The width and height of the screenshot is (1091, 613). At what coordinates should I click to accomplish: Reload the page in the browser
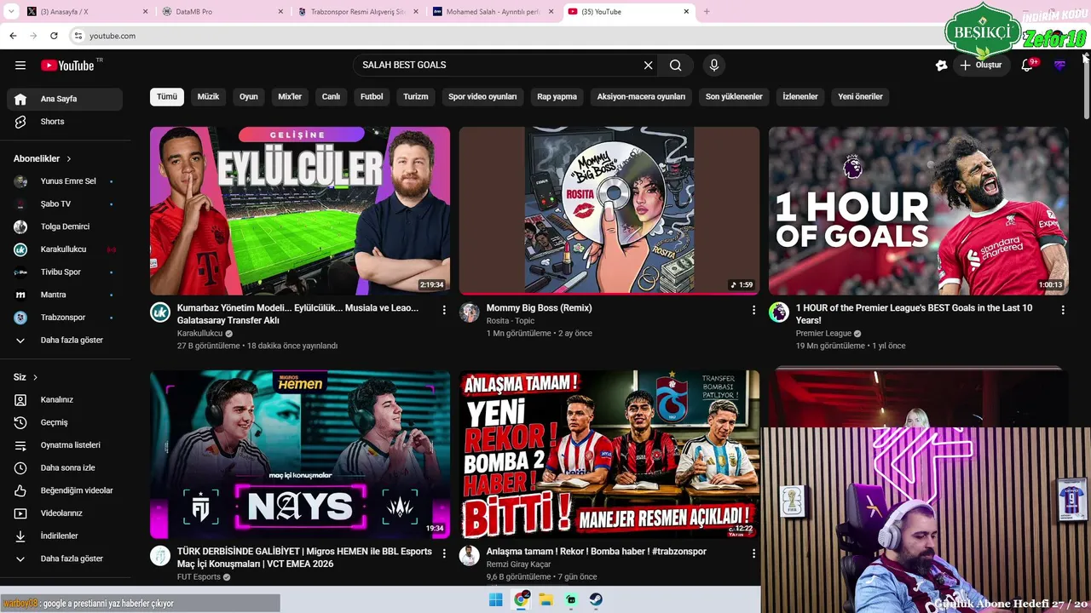tap(54, 36)
